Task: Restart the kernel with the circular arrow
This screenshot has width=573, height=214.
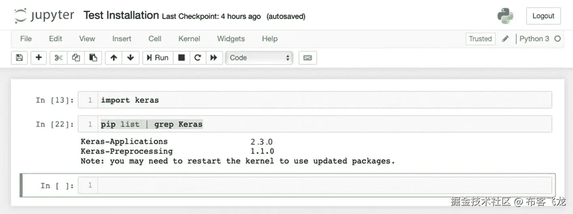Action: click(198, 58)
